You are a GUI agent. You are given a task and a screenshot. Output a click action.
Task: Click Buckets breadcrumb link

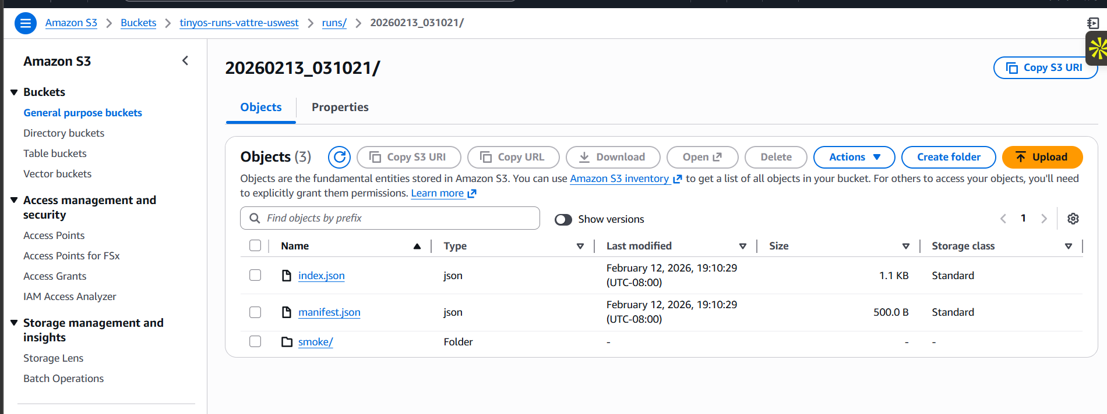[139, 23]
